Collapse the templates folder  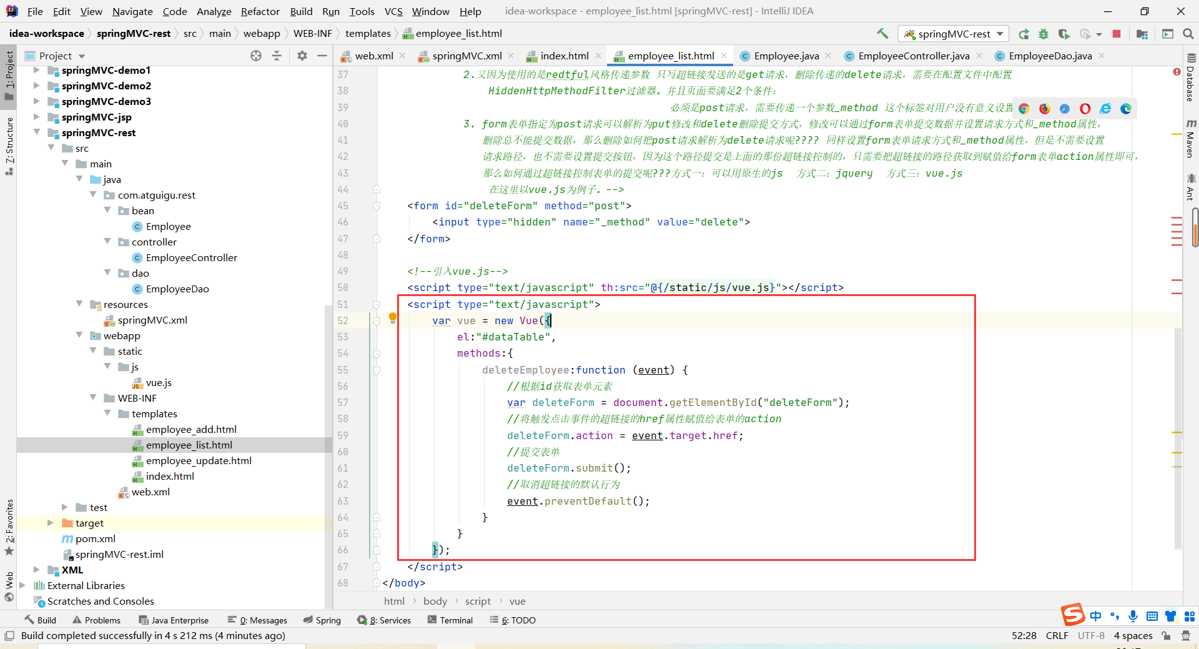click(107, 414)
